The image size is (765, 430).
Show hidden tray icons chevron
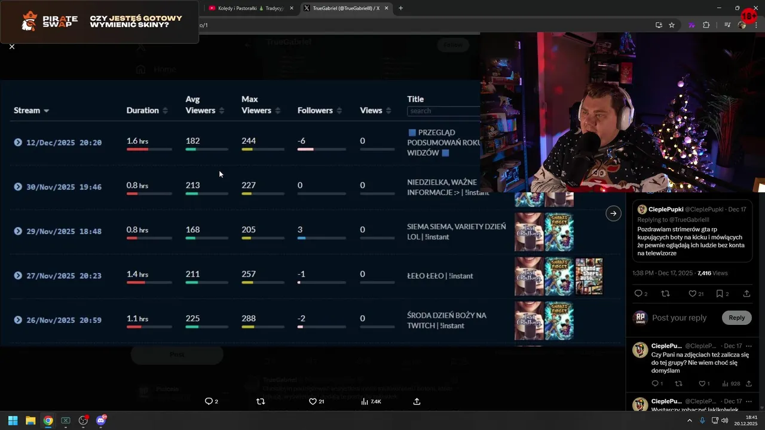(x=690, y=420)
